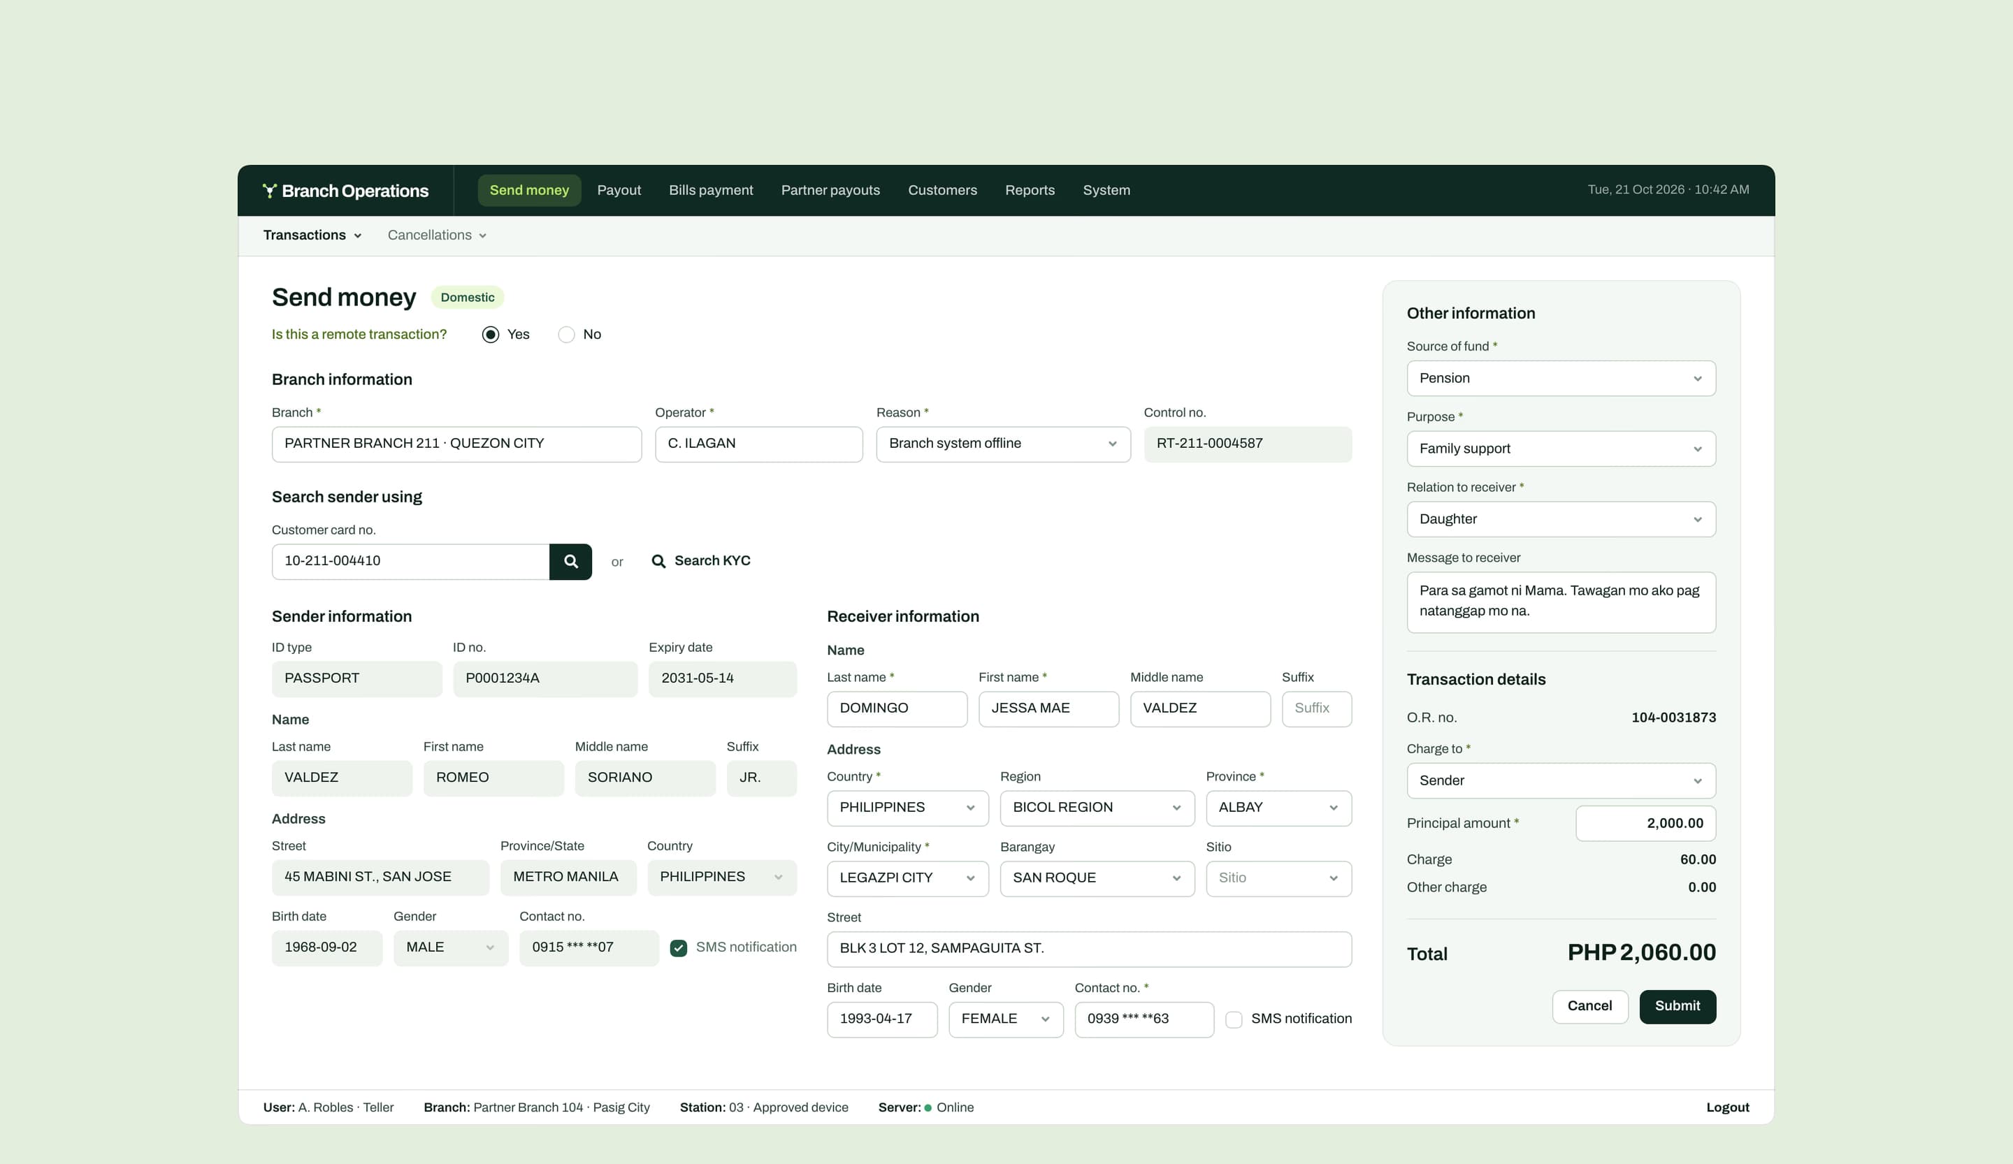Click the customer card search magnifier button
This screenshot has width=2013, height=1164.
pos(570,561)
